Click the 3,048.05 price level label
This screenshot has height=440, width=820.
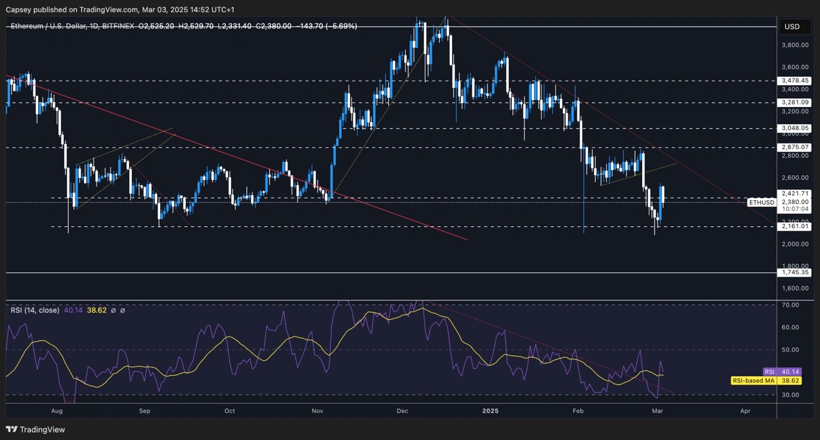795,128
